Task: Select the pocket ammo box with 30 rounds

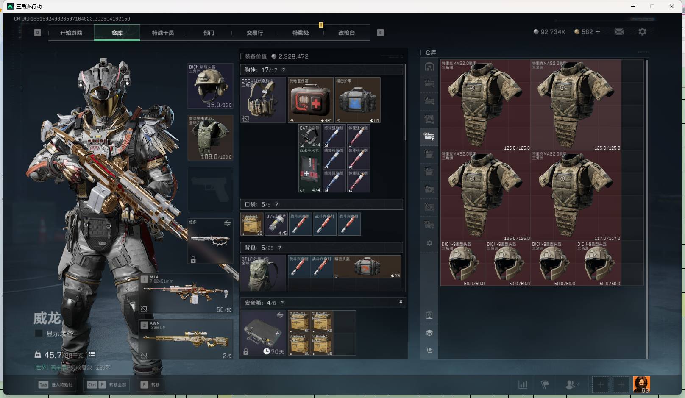Action: pos(252,224)
